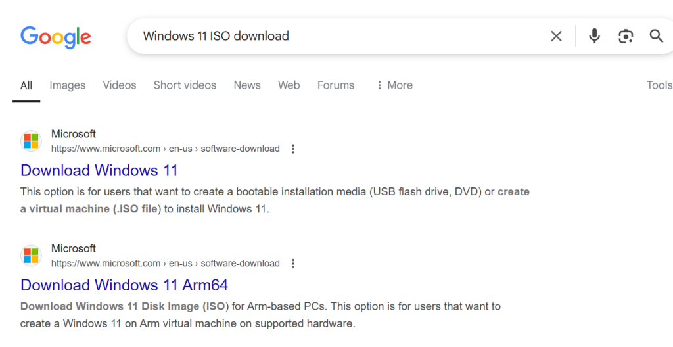Screen dimensions: 673x347
Task: Expand the More search filters menu
Action: (394, 85)
